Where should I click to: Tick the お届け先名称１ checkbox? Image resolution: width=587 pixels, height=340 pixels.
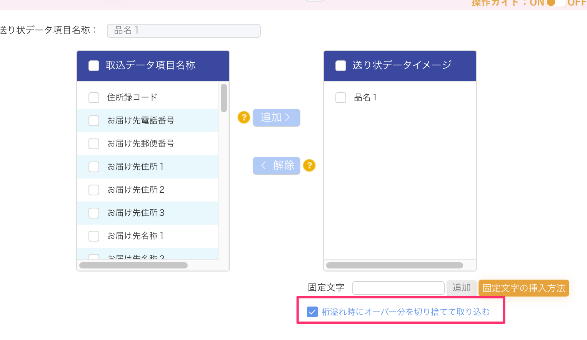point(94,236)
